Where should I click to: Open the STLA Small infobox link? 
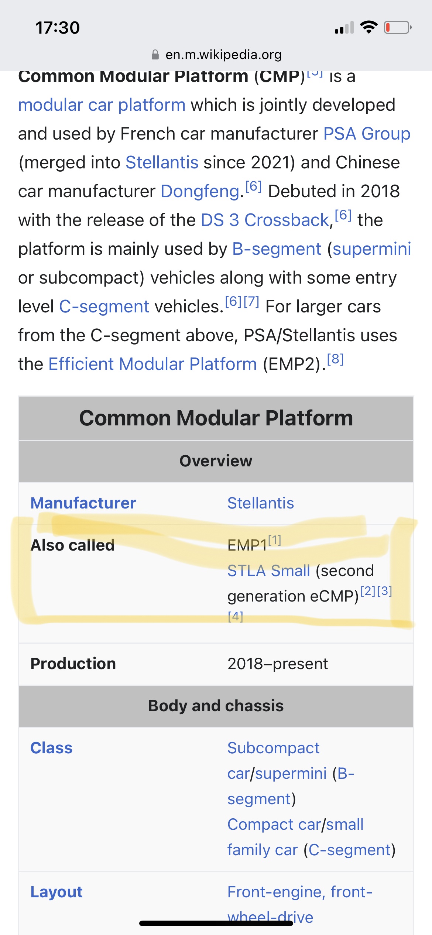269,571
